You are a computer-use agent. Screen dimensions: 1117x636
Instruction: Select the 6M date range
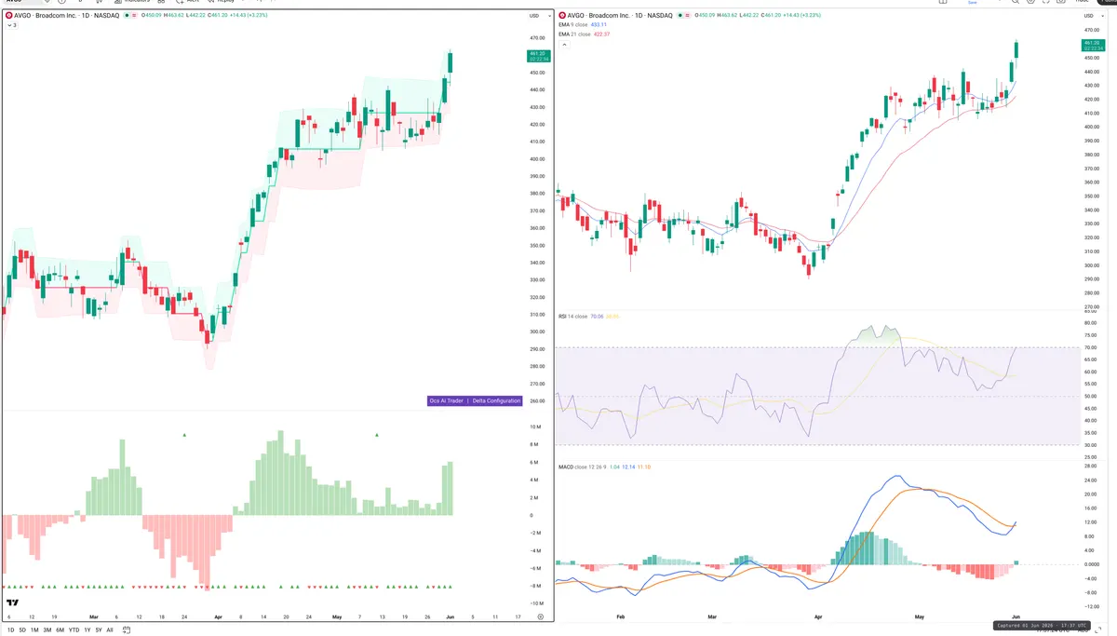(x=60, y=630)
